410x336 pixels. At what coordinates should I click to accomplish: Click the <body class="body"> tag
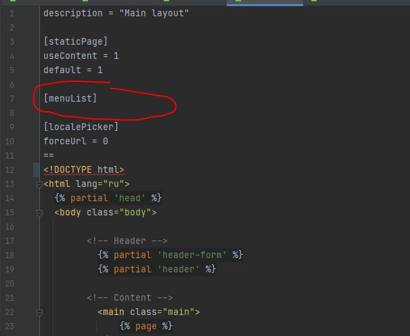tap(106, 213)
